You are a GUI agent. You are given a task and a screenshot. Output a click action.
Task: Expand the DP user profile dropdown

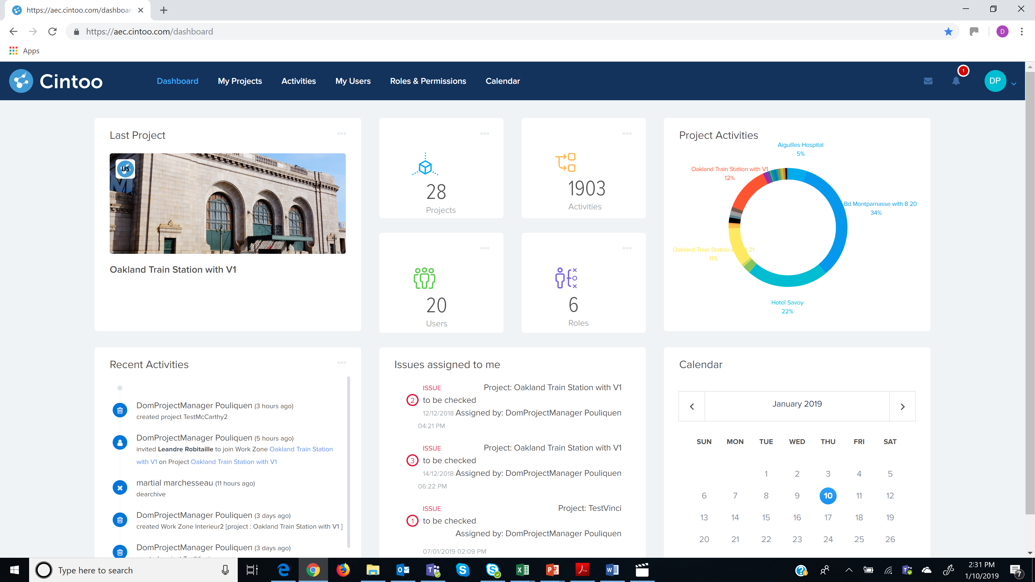(x=1013, y=84)
